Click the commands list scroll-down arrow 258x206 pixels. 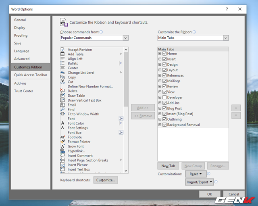[126, 171]
